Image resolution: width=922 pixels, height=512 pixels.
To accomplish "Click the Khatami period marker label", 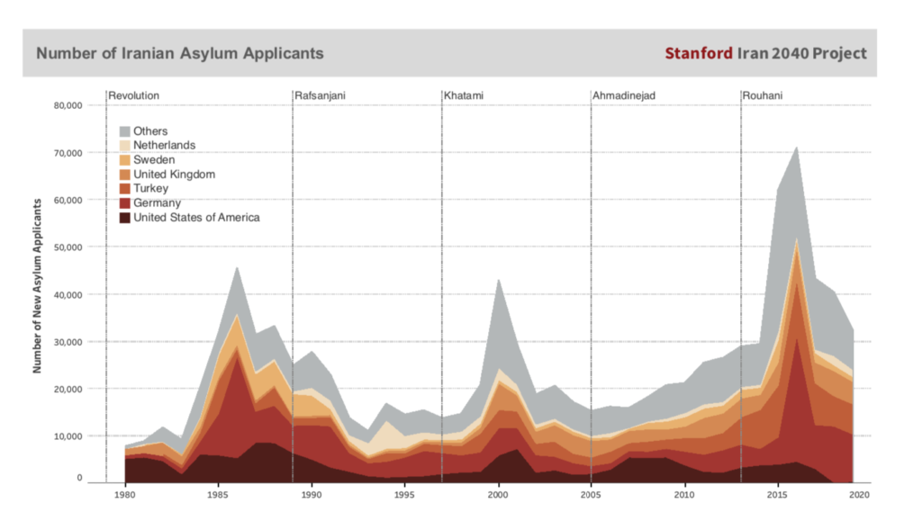I will [462, 95].
